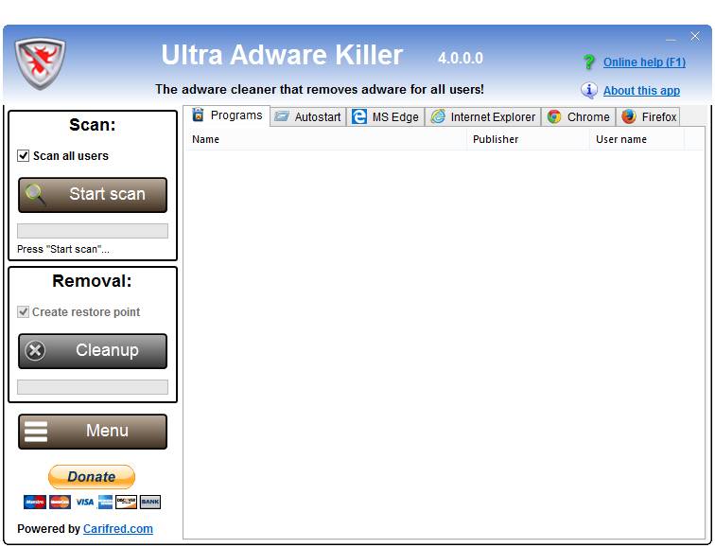Click the hamburger lines icon on Menu
The width and height of the screenshot is (715, 548).
pos(36,432)
